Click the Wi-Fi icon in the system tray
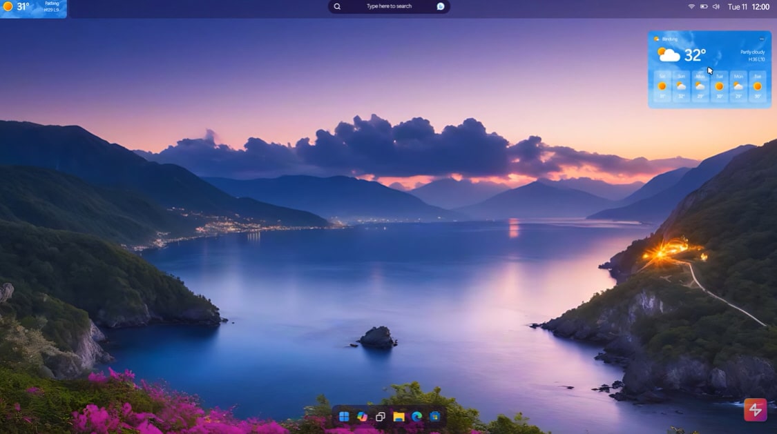 coord(691,6)
